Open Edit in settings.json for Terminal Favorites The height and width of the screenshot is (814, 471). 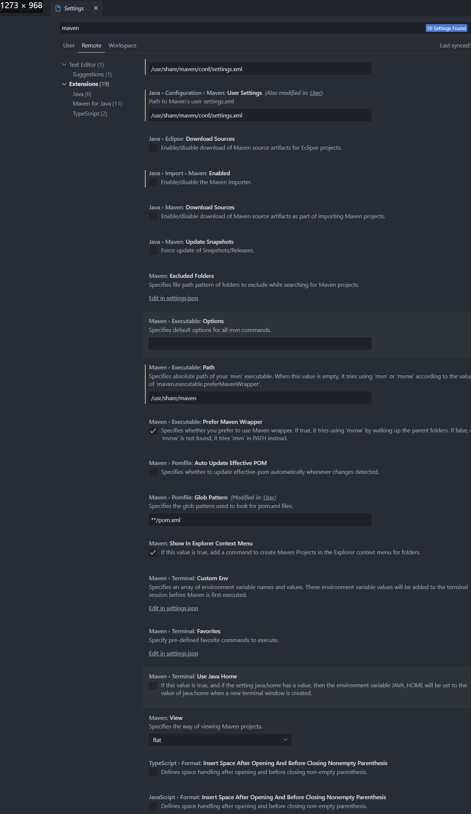(x=173, y=653)
